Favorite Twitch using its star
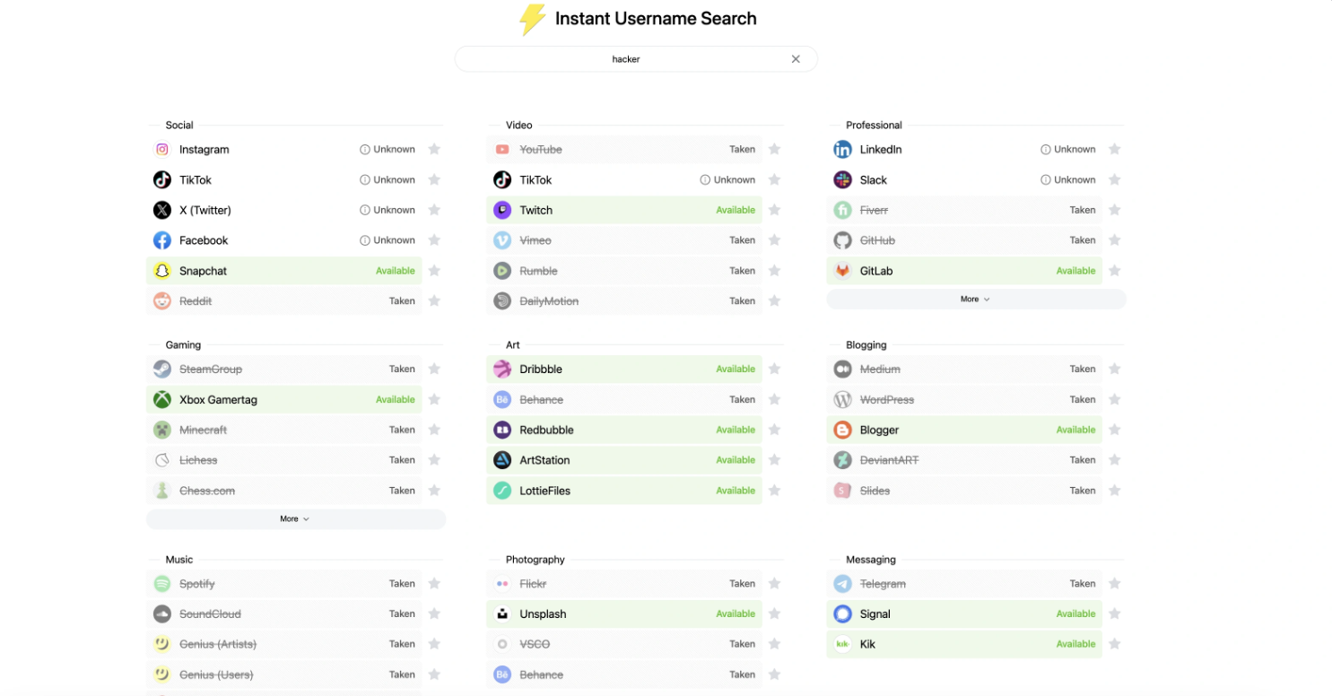The height and width of the screenshot is (696, 1332). coord(774,210)
